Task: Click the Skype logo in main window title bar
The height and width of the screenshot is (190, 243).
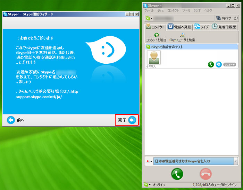Action: point(145,6)
